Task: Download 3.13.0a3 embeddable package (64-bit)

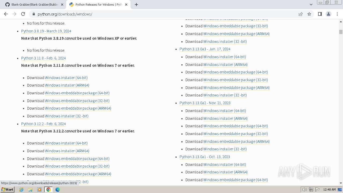Action: coord(236,72)
